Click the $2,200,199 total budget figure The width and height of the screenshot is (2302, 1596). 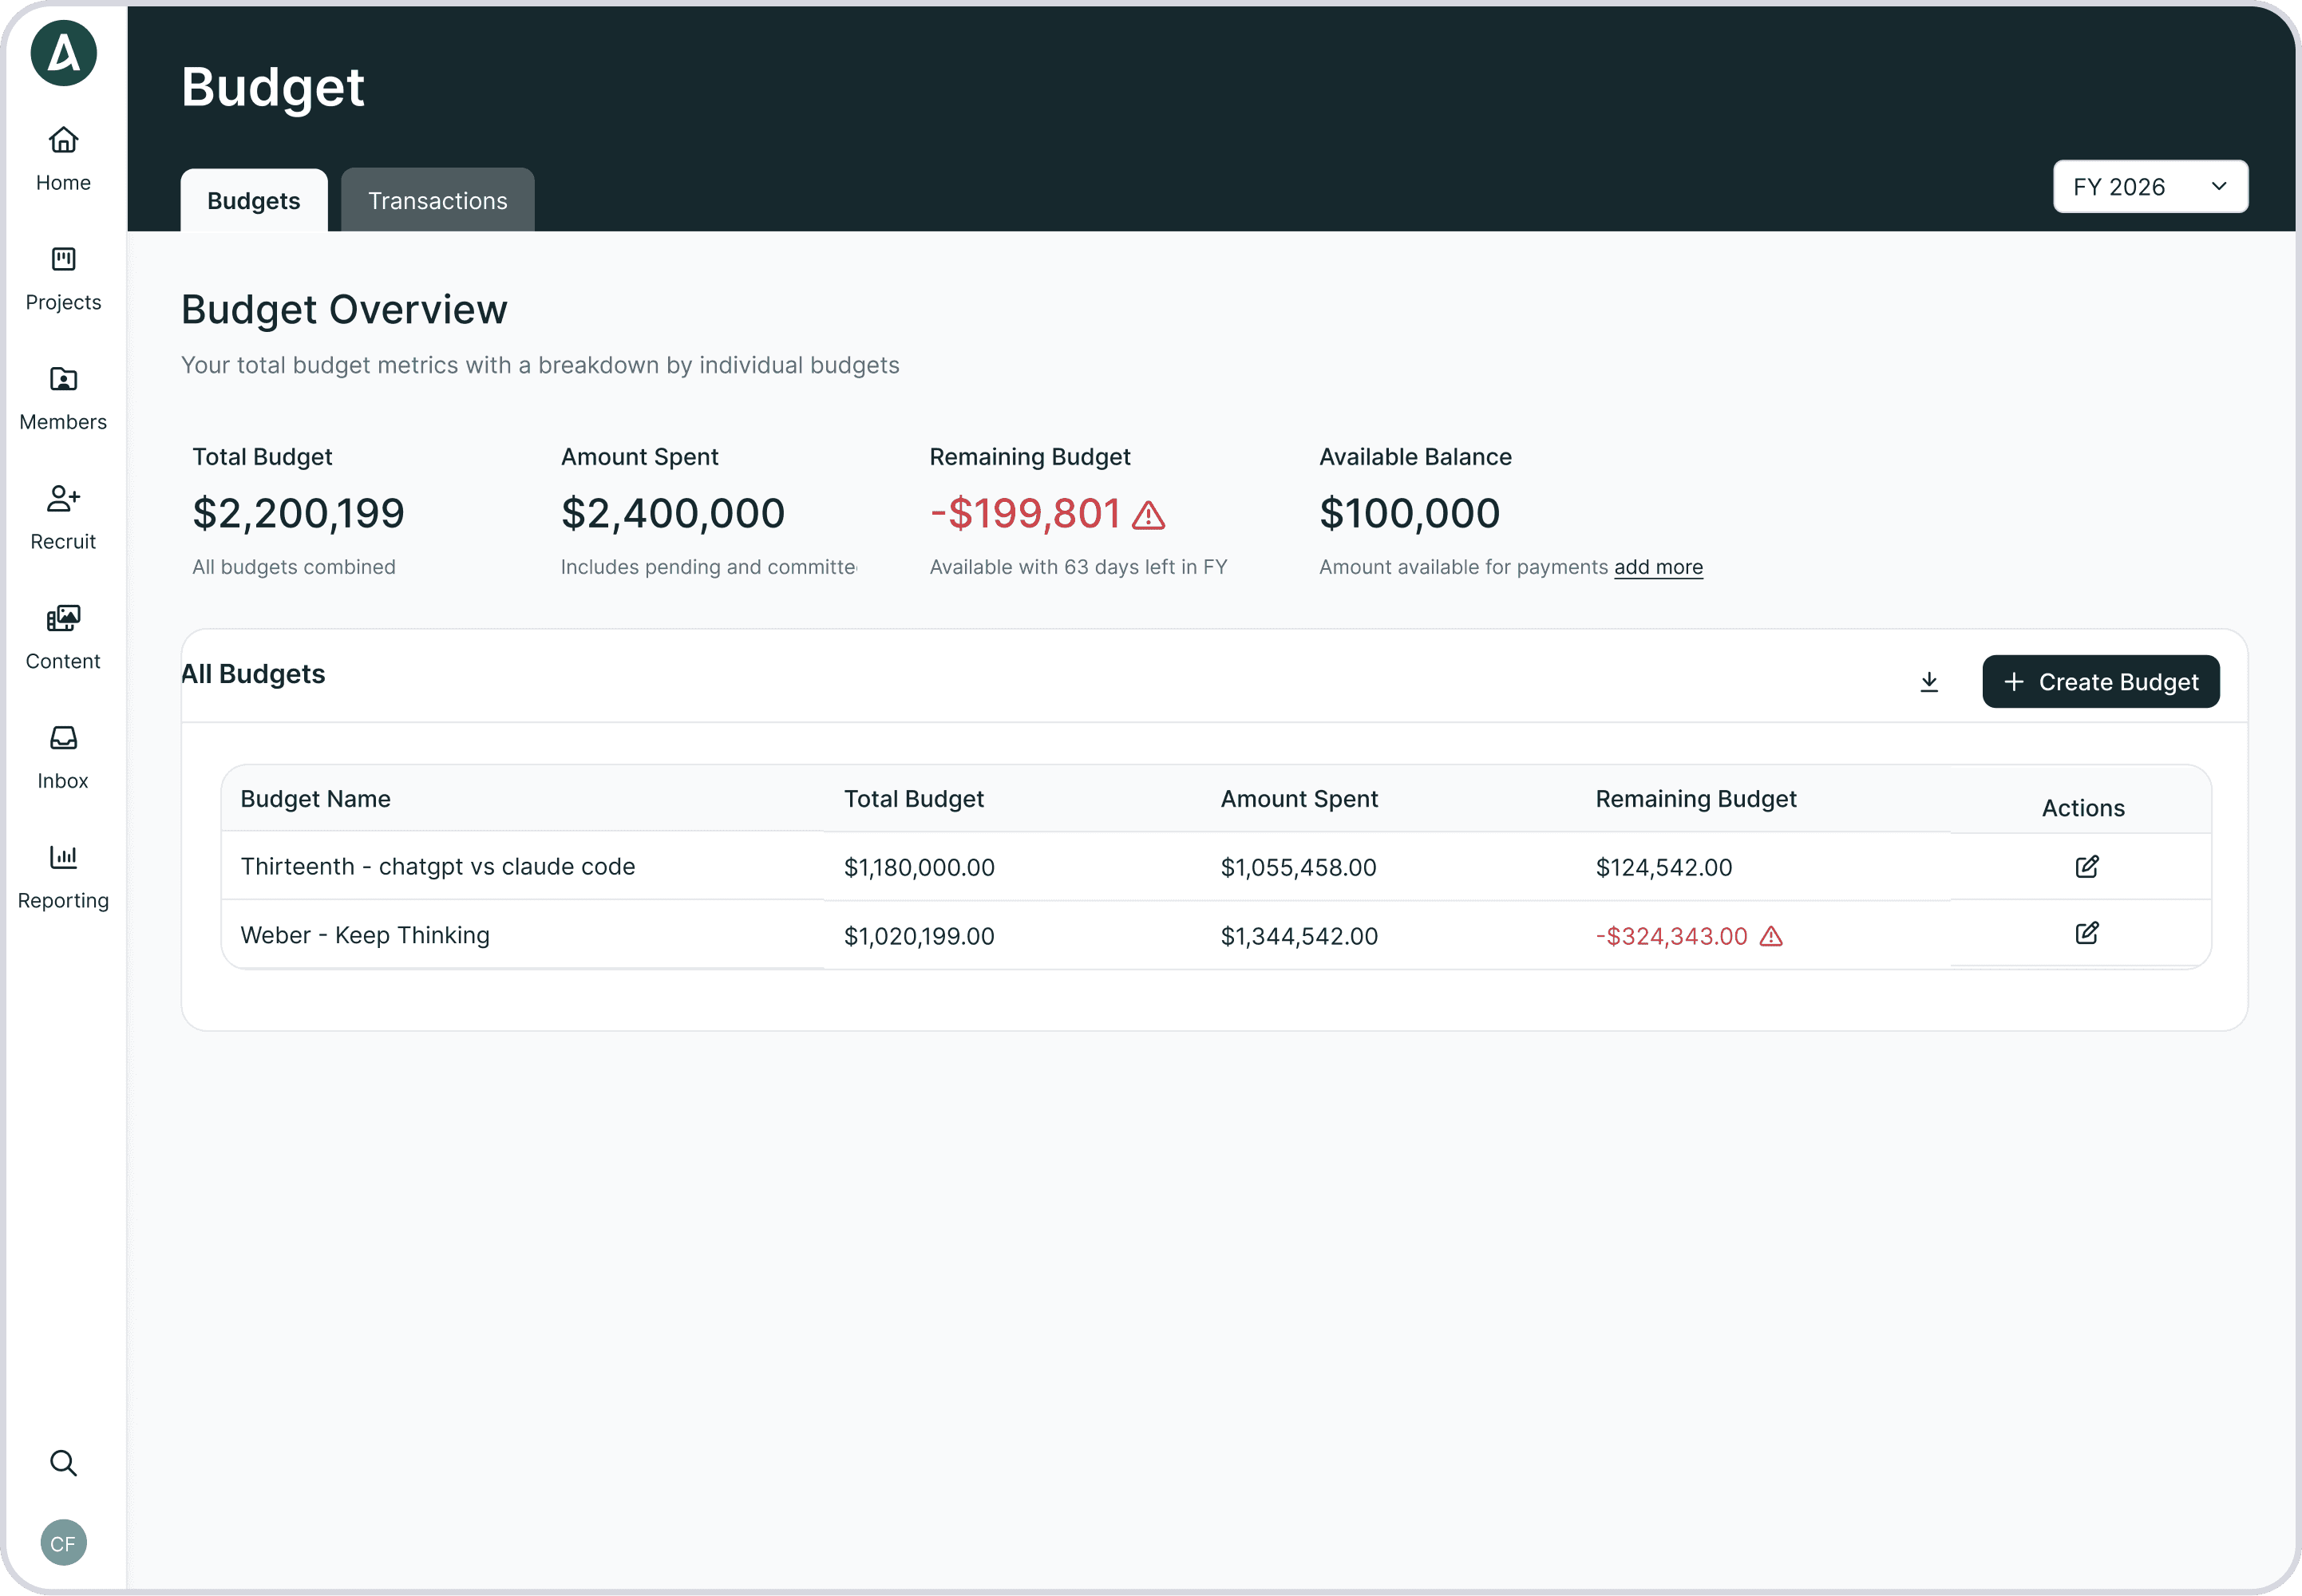(x=298, y=513)
